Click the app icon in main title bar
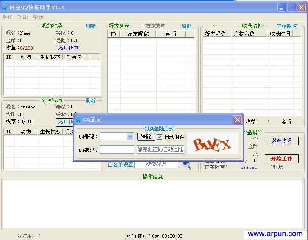Image resolution: width=308 pixels, height=240 pixels. pos(4,7)
